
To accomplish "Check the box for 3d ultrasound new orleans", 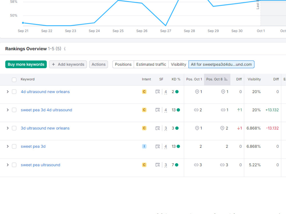I will 14,128.
